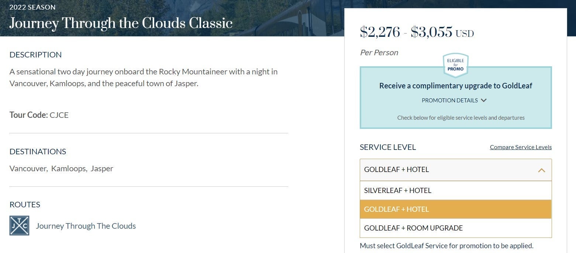Click the $2,276 - $3,055 USD price
The width and height of the screenshot is (576, 253).
[417, 32]
